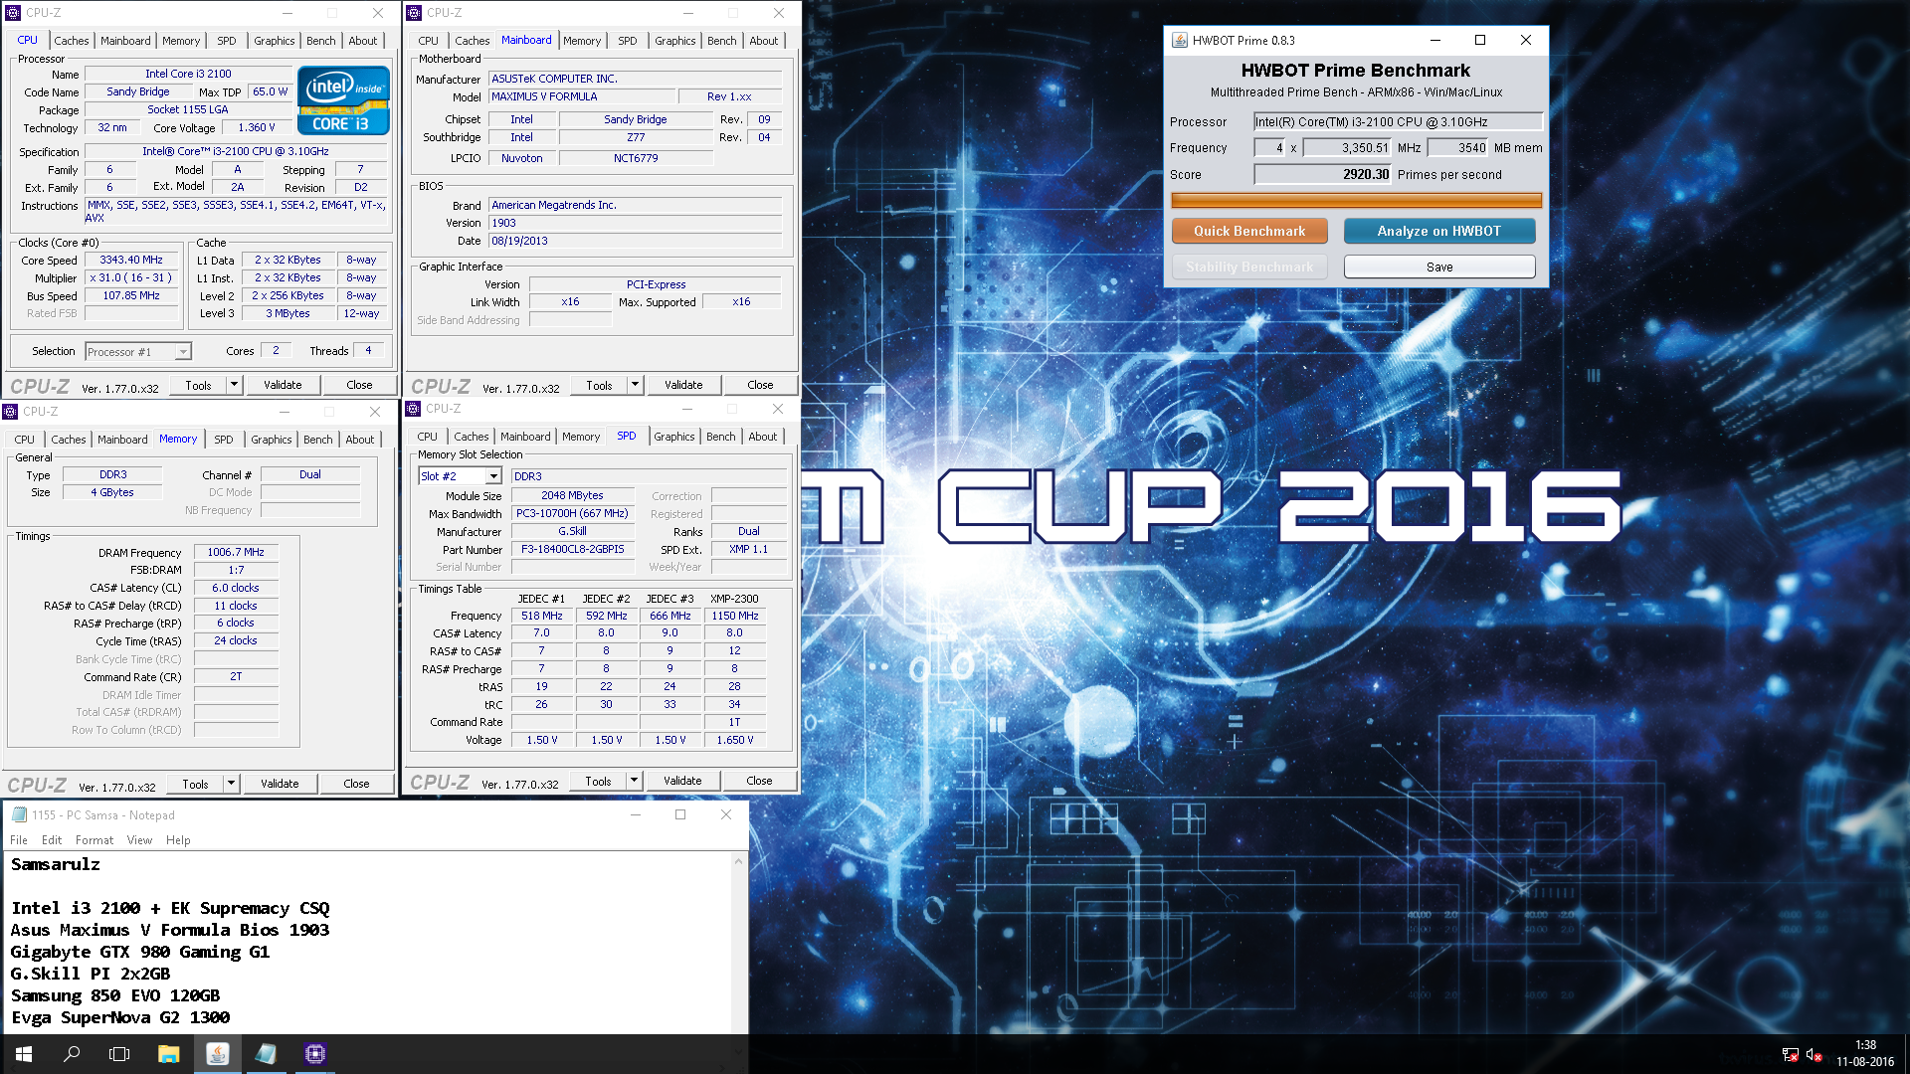The width and height of the screenshot is (1910, 1074).
Task: Open Windows Start menu
Action: (x=24, y=1054)
